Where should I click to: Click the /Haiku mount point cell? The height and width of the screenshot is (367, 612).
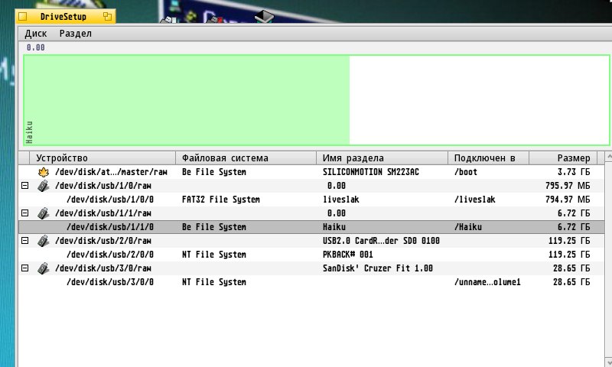(467, 227)
